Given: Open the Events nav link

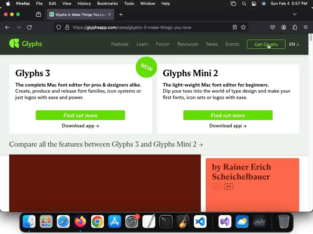Looking at the screenshot, I should coord(232,44).
